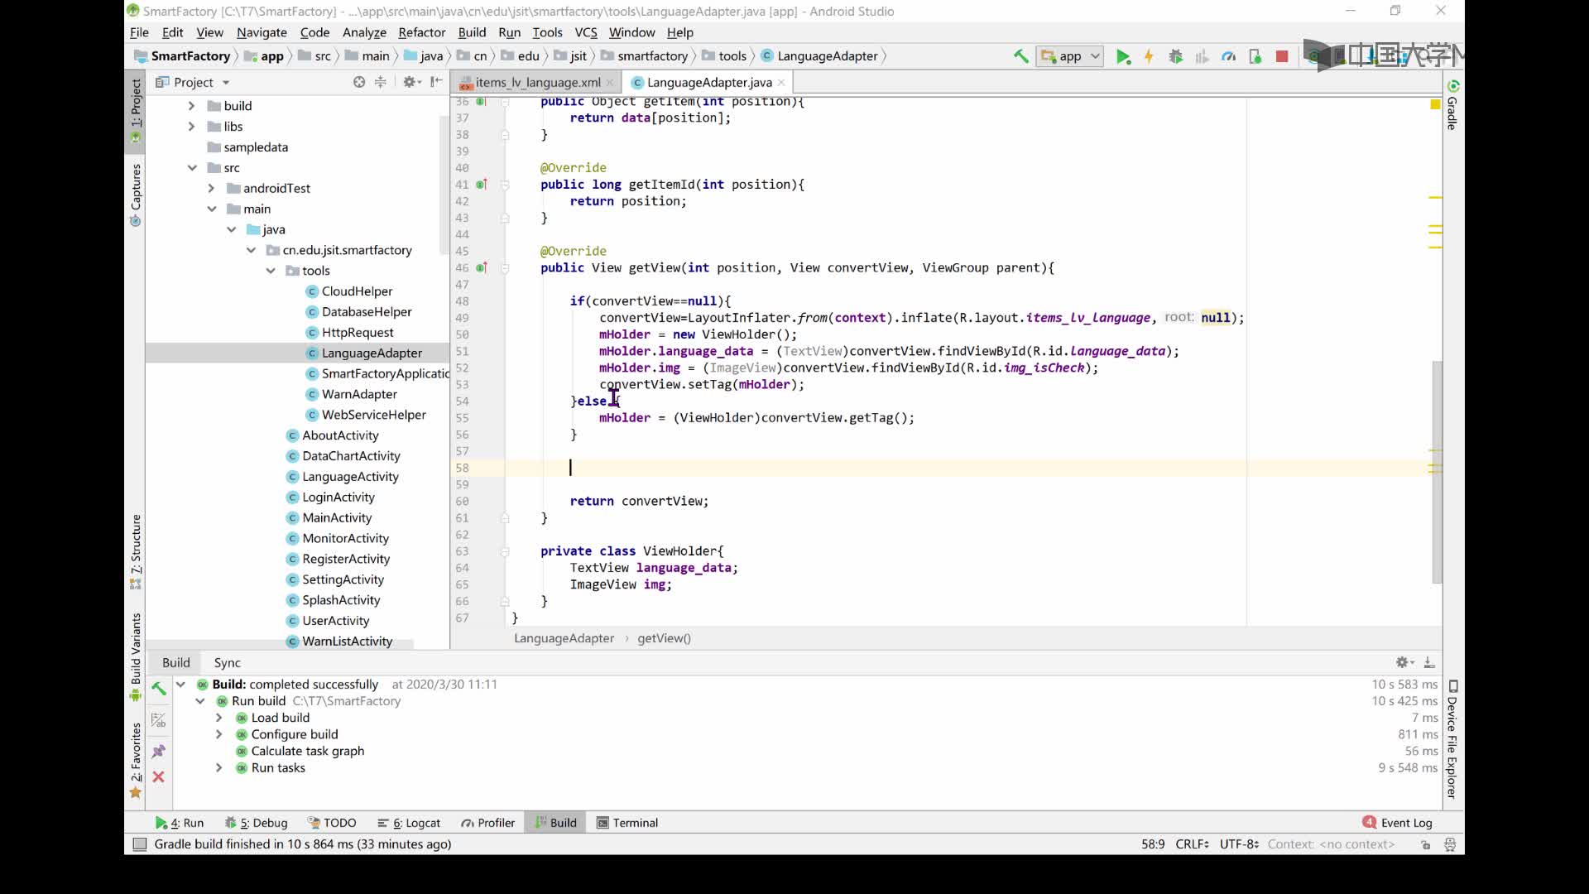Click the Run button to execute app
Screen dimensions: 1589x894
[x=1124, y=55]
